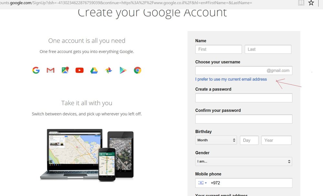323x196 pixels.
Task: Click the Google Play store icon
Action: [x=123, y=71]
